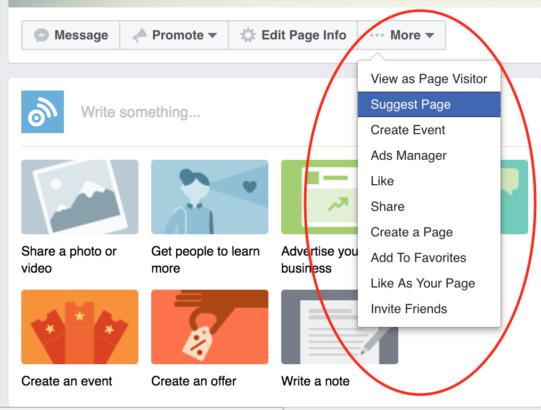This screenshot has width=541, height=410.
Task: Click the gear icon for Edit Page Info
Action: [x=248, y=36]
